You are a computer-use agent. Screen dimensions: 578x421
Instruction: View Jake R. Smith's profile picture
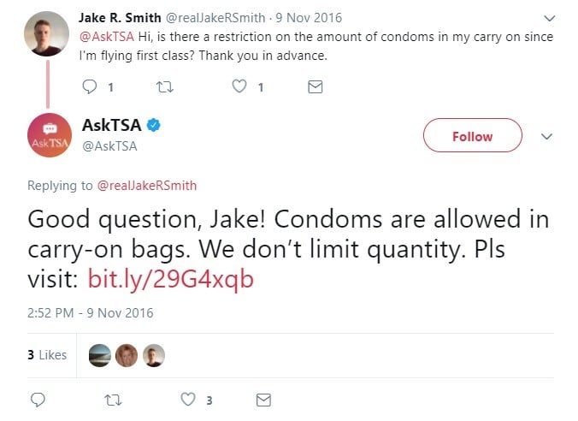pyautogui.click(x=46, y=33)
